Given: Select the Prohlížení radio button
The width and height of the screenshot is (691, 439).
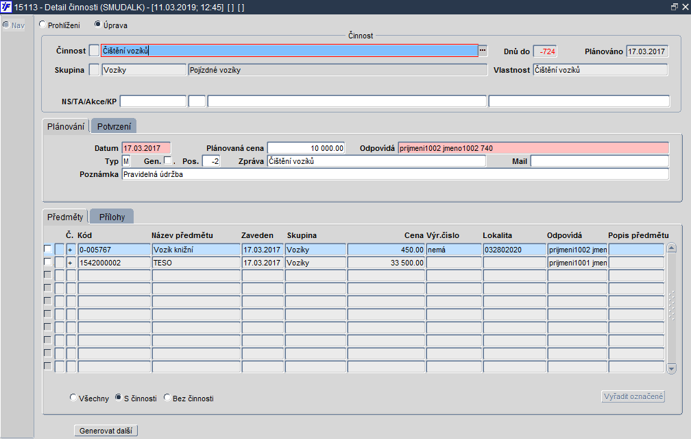Looking at the screenshot, I should (x=43, y=25).
